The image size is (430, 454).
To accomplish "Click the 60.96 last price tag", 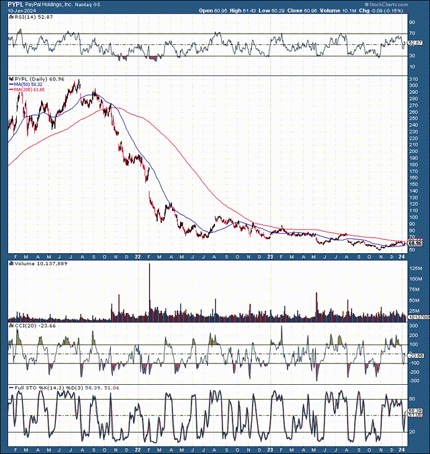I will coord(415,243).
